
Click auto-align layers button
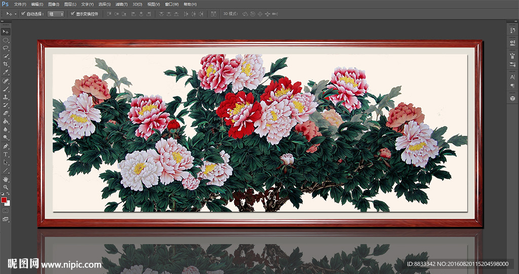(x=213, y=14)
